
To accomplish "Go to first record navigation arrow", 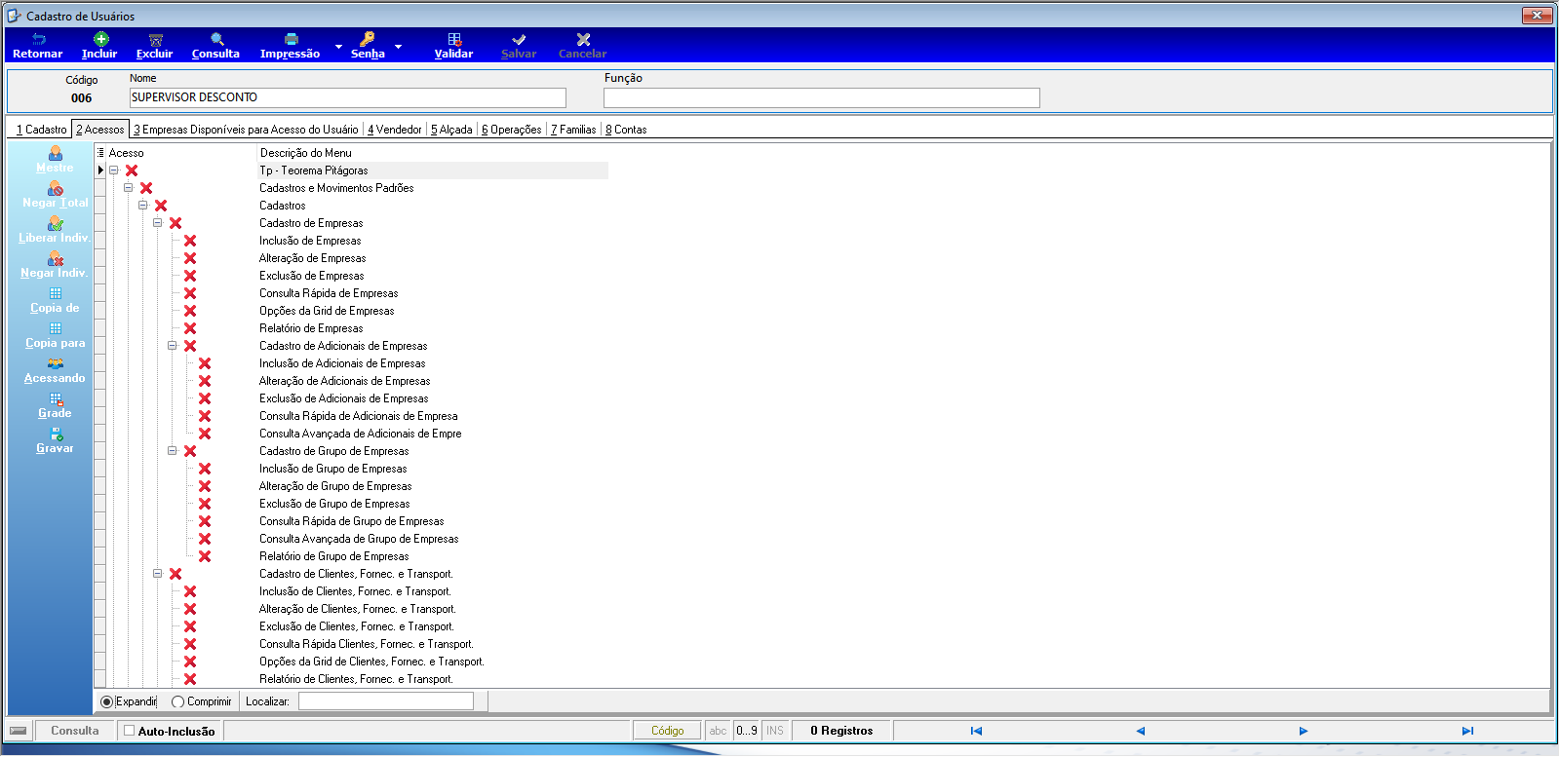I will pyautogui.click(x=976, y=731).
